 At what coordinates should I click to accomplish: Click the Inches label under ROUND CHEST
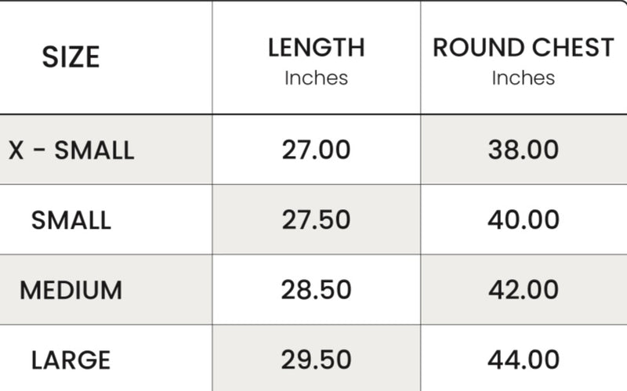[523, 78]
